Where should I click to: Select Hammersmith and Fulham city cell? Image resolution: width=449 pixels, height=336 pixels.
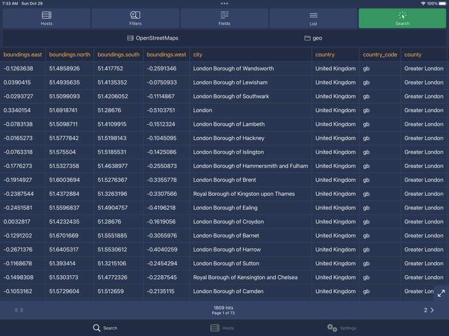click(251, 166)
